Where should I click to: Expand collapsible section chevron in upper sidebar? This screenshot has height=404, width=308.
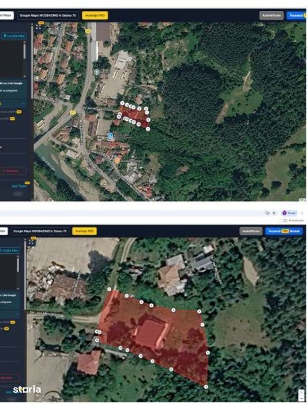[x=23, y=103]
